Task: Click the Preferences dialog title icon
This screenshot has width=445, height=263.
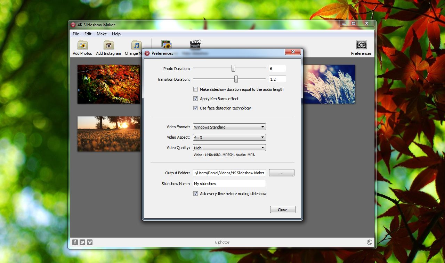Action: [x=147, y=53]
